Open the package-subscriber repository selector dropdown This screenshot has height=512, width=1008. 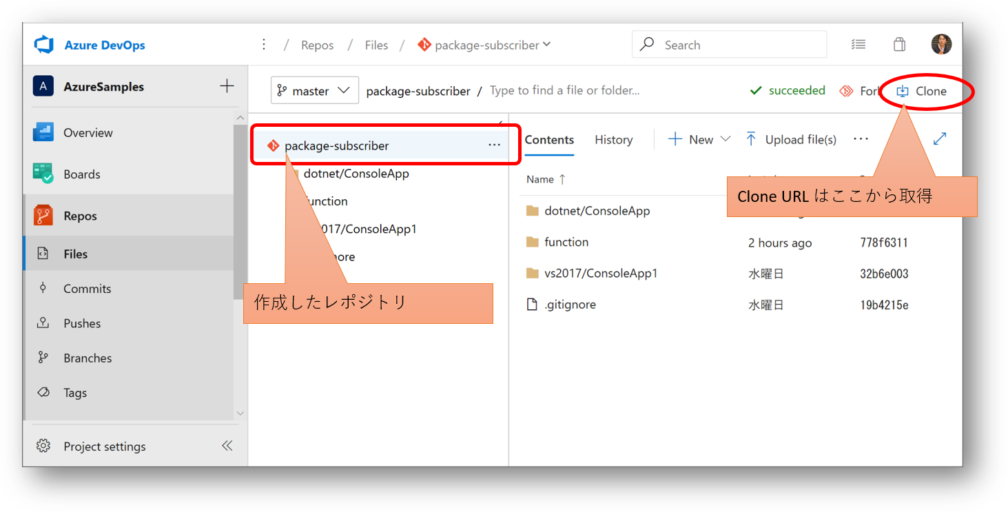tap(484, 45)
